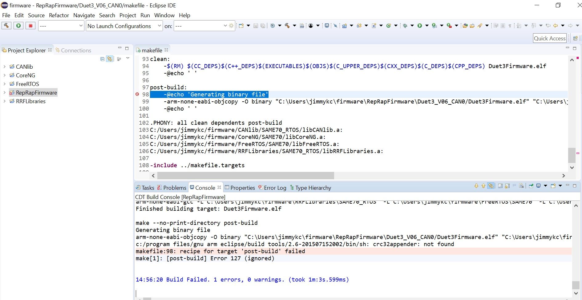Switch to the Properties tab
This screenshot has height=300, width=582.
tap(240, 188)
